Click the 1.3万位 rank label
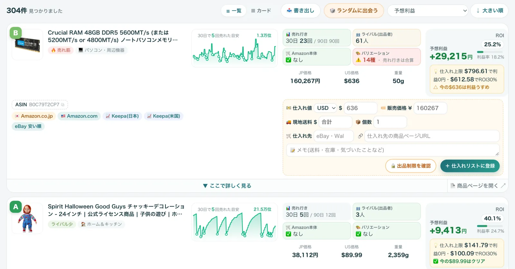This screenshot has width=515, height=269. (x=264, y=35)
